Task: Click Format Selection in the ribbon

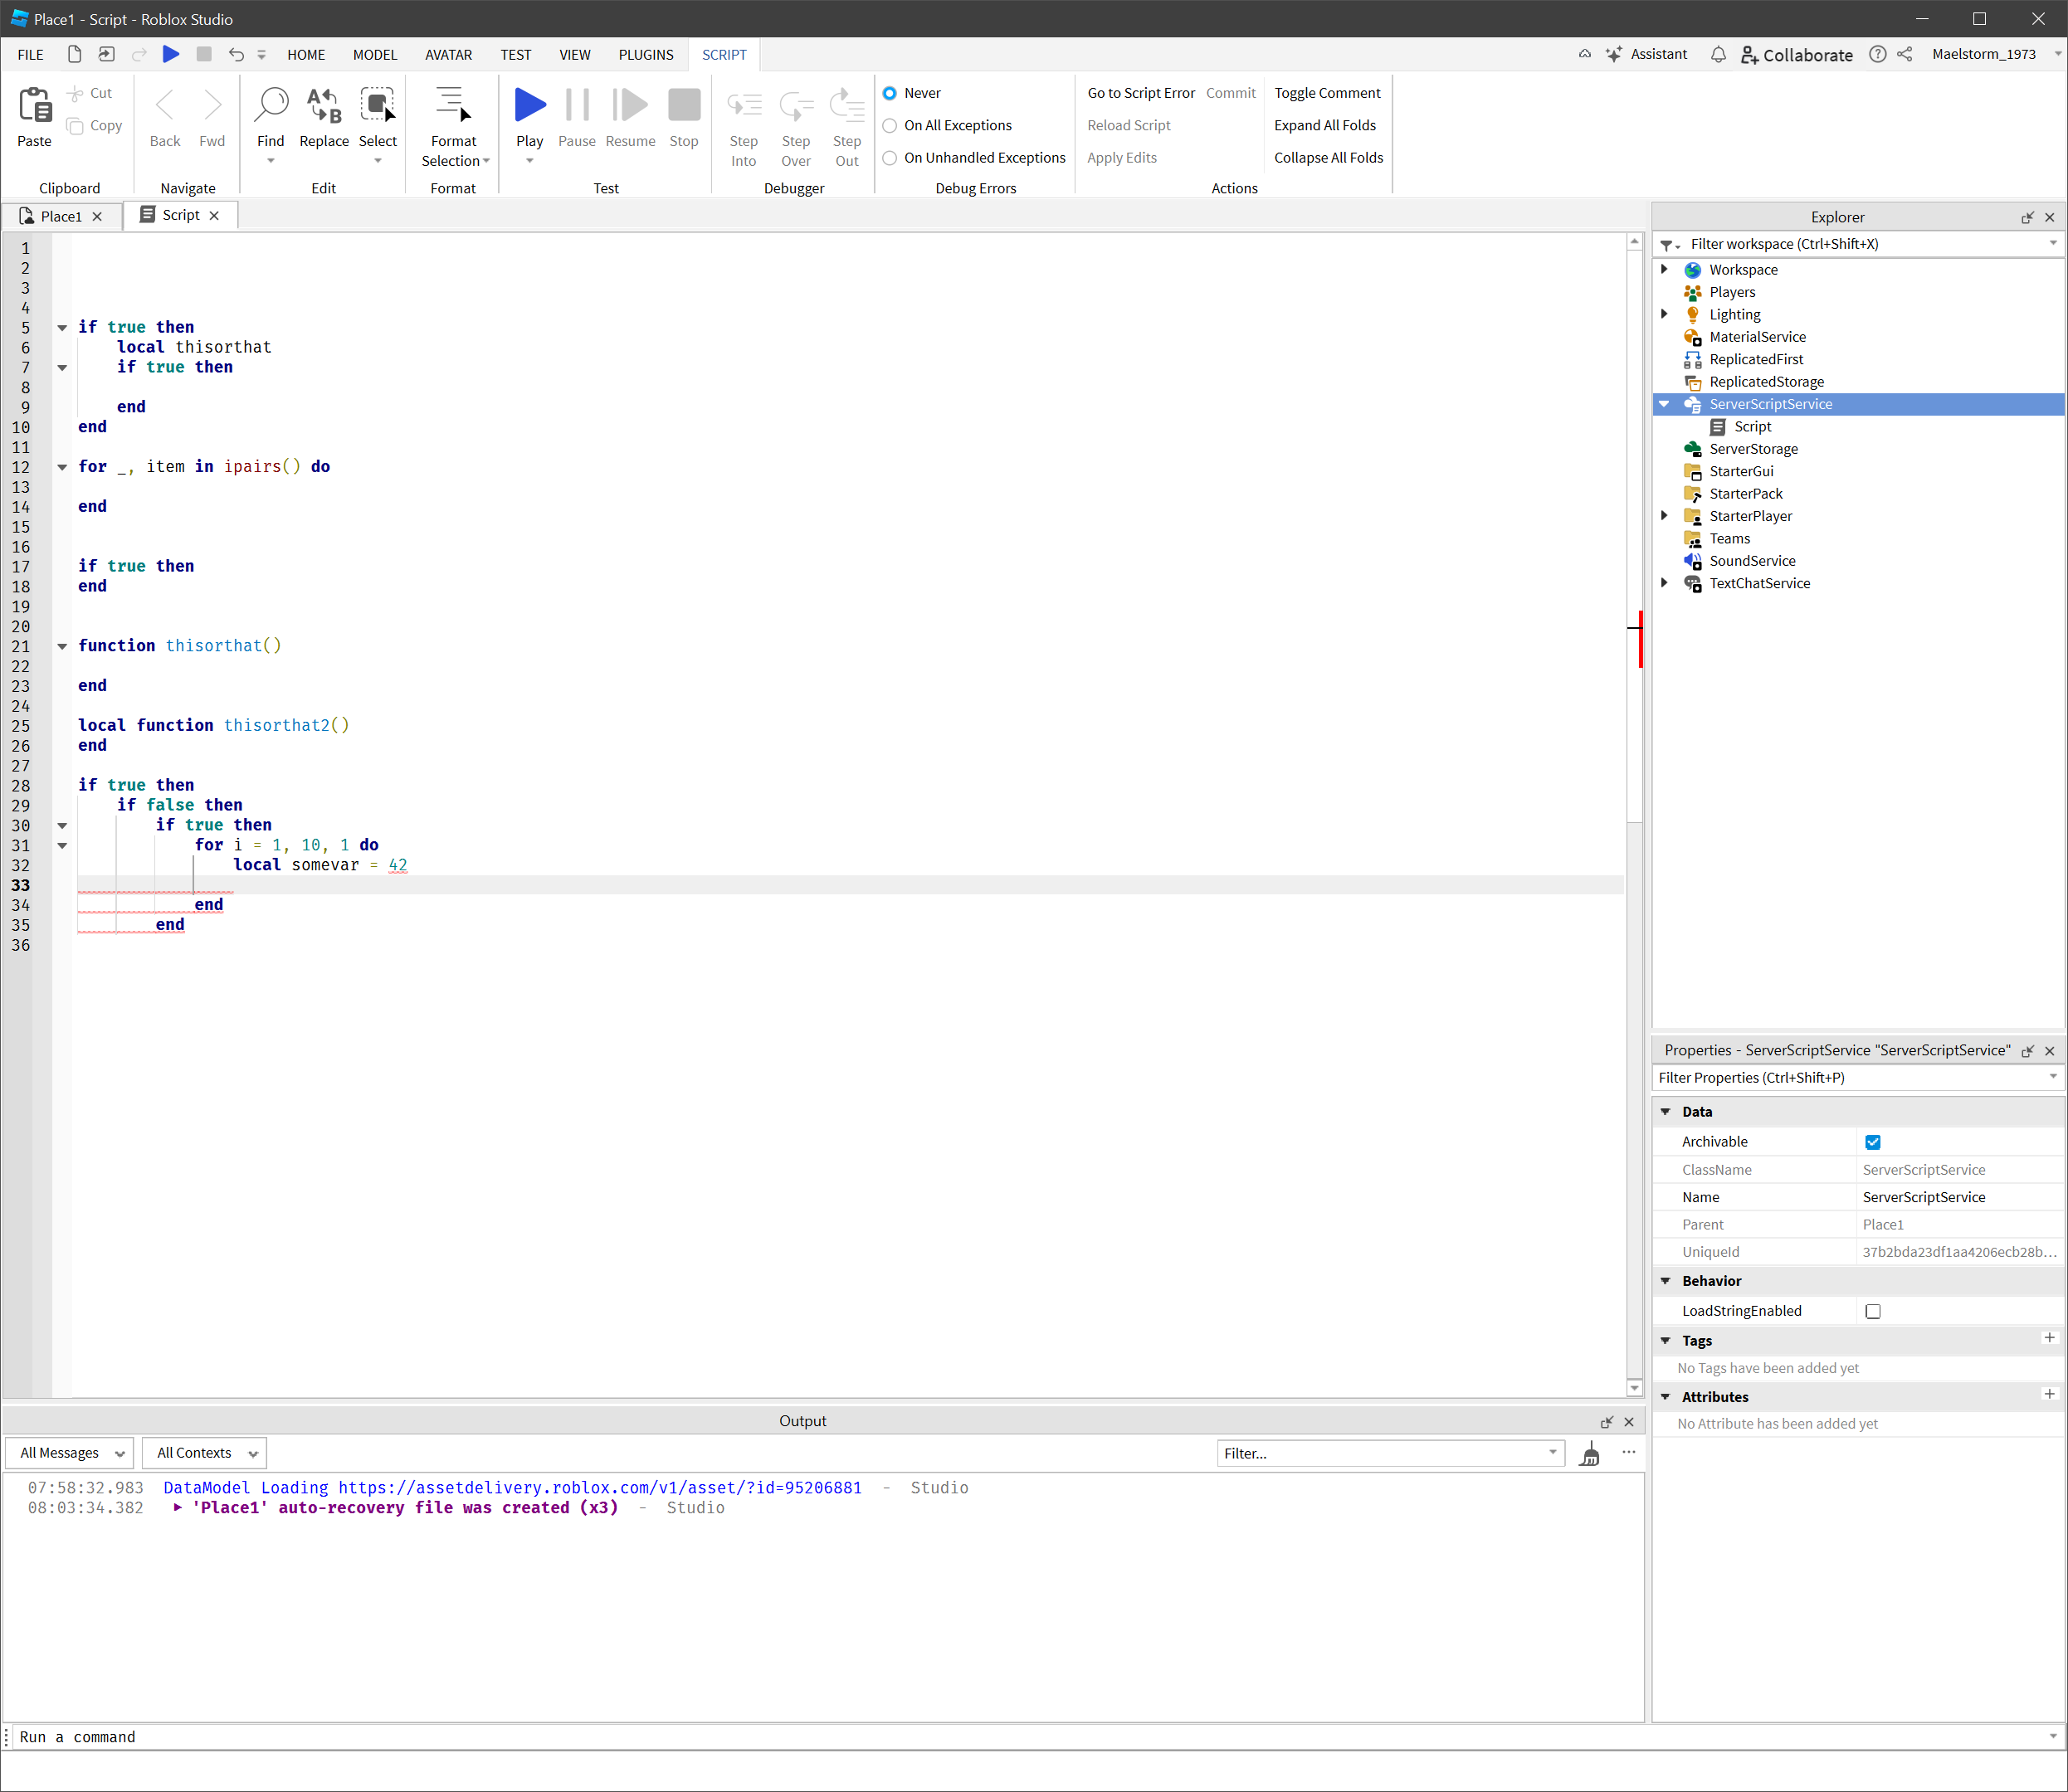Action: pos(453,110)
